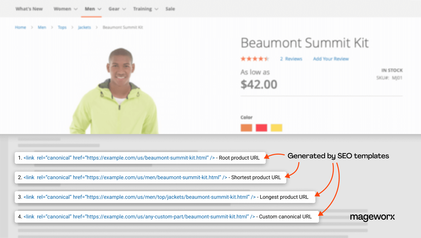The height and width of the screenshot is (238, 421).
Task: Pick the yellow color swatch
Action: point(276,127)
